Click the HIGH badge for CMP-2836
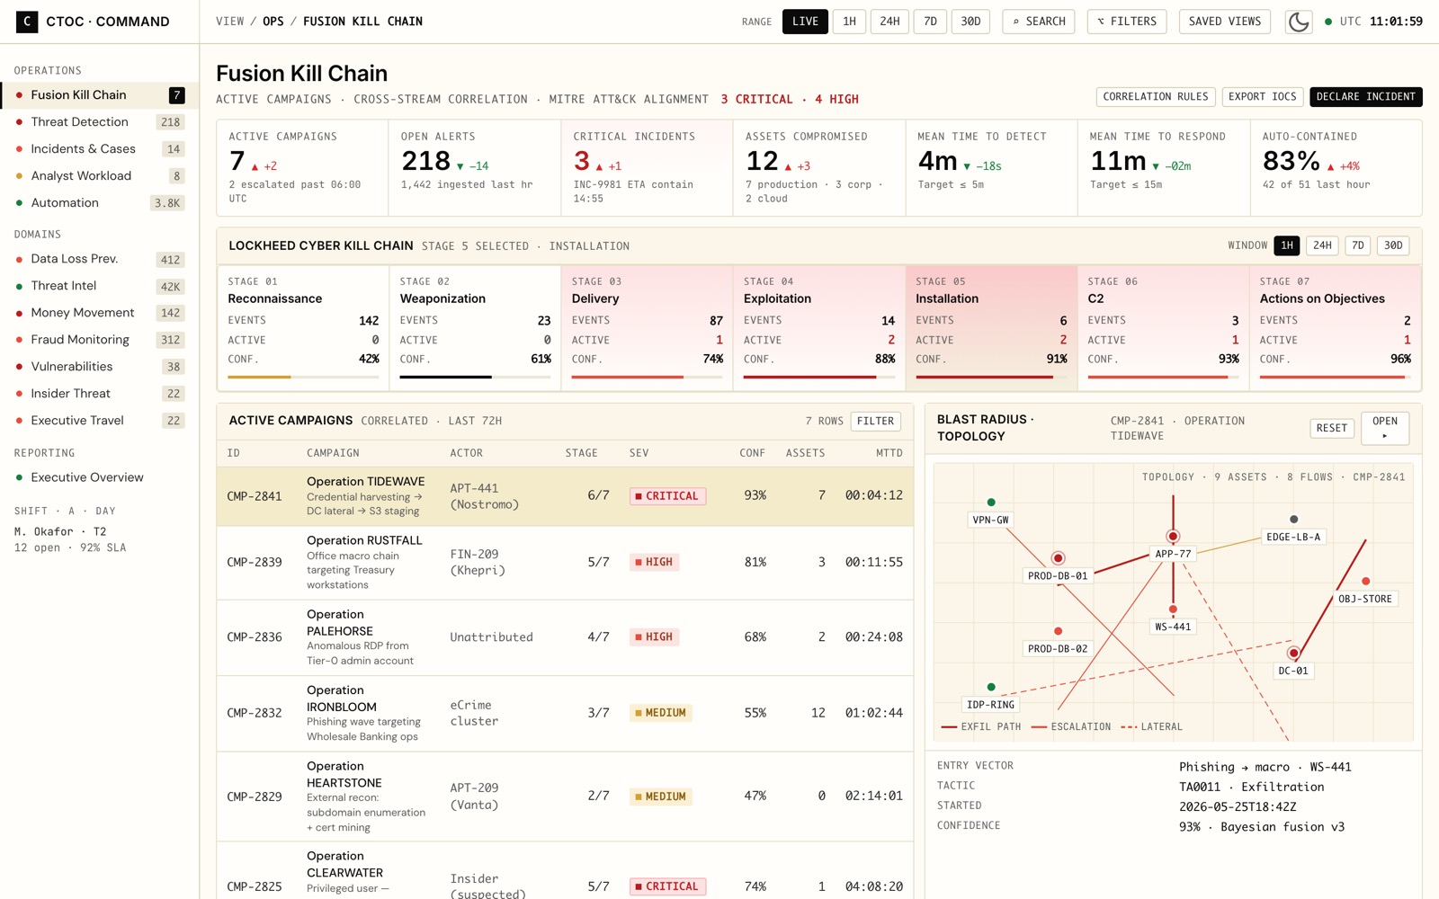 (655, 636)
